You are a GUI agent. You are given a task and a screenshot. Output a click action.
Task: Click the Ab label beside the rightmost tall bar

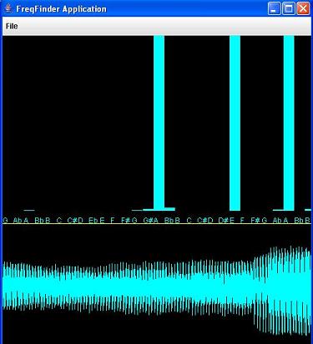pyautogui.click(x=277, y=221)
